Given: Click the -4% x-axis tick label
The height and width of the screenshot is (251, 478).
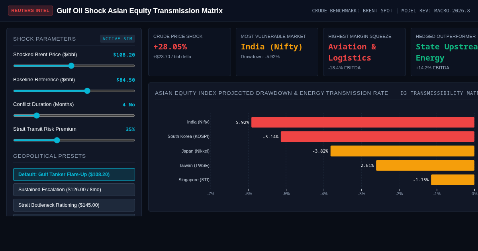Looking at the screenshot, I should [324, 194].
